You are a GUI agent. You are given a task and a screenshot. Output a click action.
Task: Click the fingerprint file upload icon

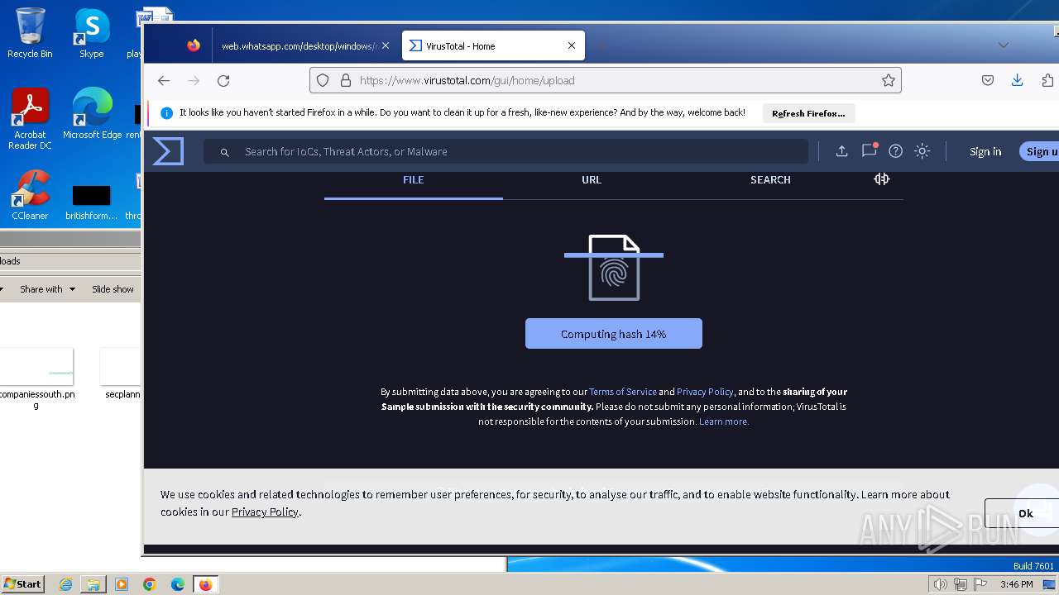(x=614, y=268)
